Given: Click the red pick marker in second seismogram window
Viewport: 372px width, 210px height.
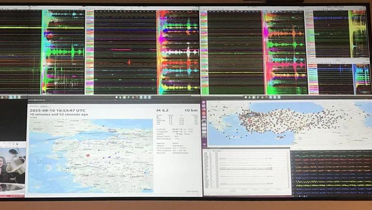Looking at the screenshot, I should 129,62.
